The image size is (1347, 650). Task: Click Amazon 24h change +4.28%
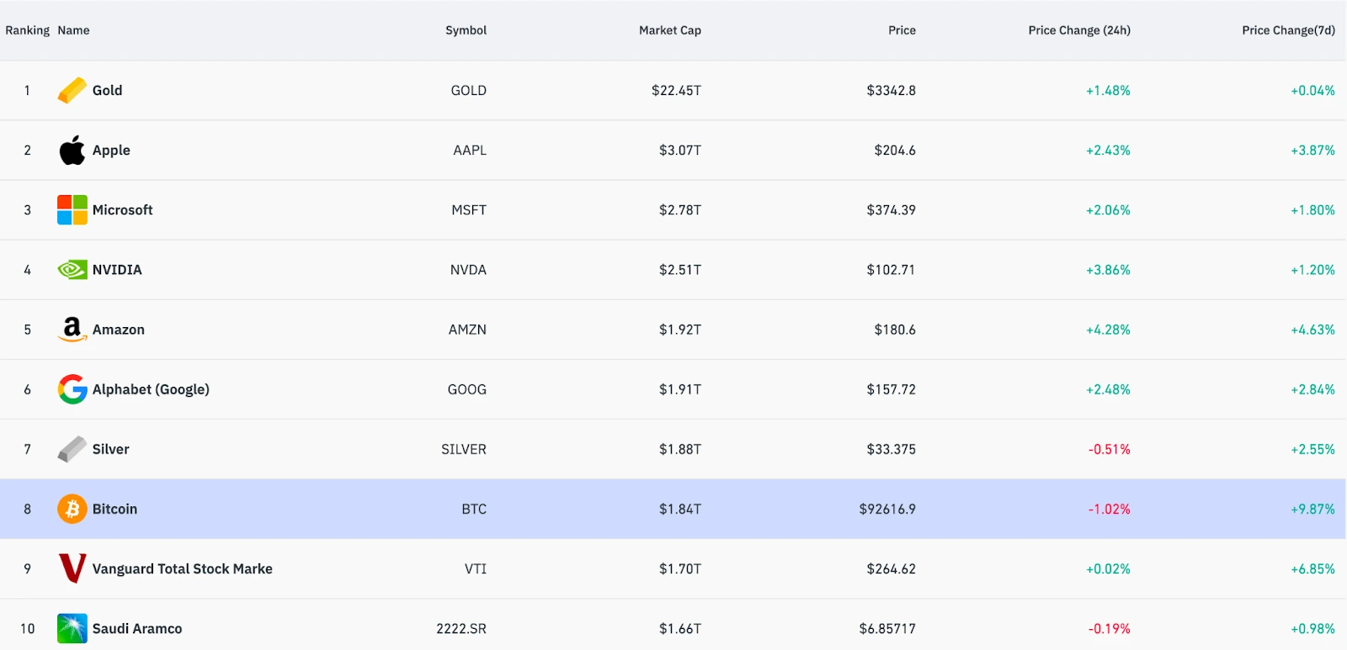[x=1108, y=329]
